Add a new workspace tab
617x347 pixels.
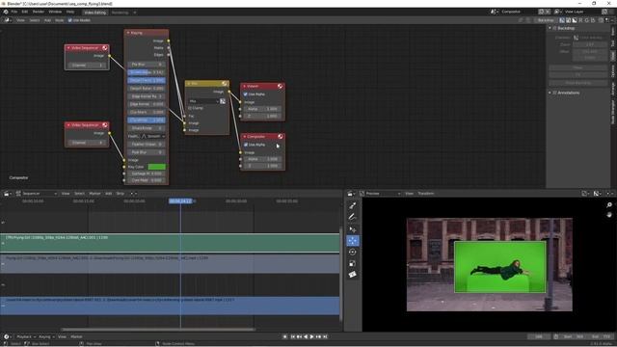click(135, 13)
